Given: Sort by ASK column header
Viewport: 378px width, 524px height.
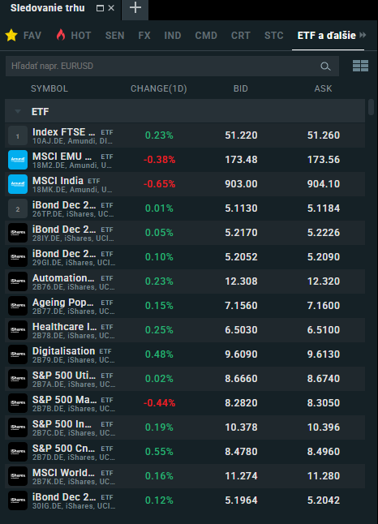Looking at the screenshot, I should [x=323, y=88].
